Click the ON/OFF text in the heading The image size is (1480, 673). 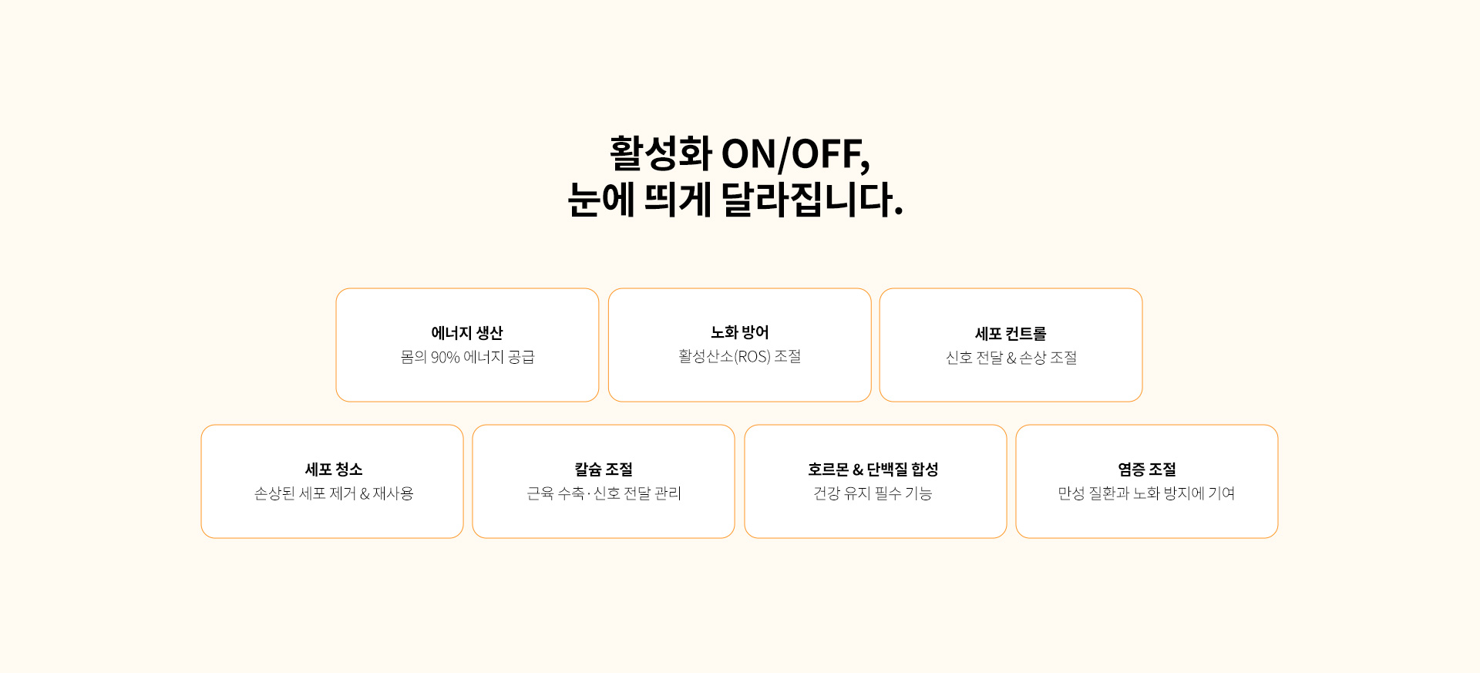[795, 154]
